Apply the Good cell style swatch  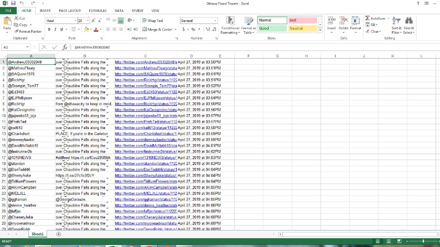click(272, 28)
